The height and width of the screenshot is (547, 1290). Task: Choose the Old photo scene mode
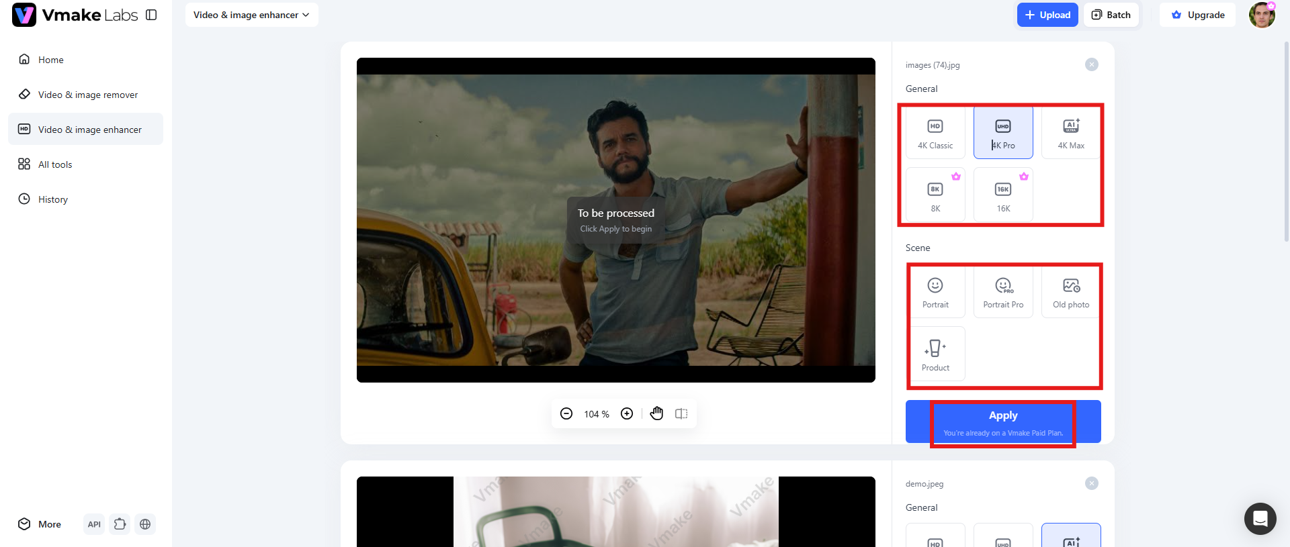click(1071, 291)
